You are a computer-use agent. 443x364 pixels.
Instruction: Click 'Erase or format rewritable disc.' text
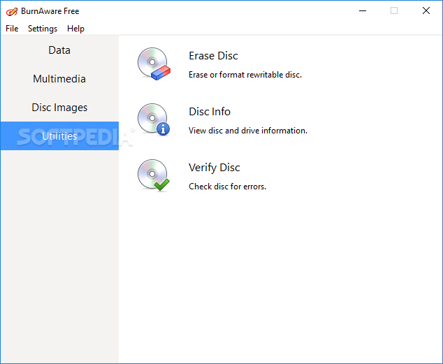click(245, 75)
